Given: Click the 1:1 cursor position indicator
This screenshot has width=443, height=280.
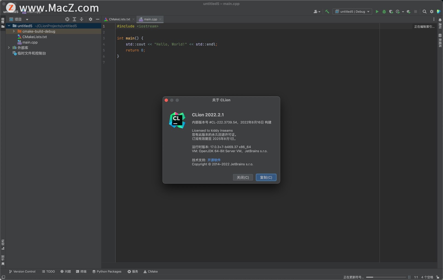Looking at the screenshot, I should [416, 277].
